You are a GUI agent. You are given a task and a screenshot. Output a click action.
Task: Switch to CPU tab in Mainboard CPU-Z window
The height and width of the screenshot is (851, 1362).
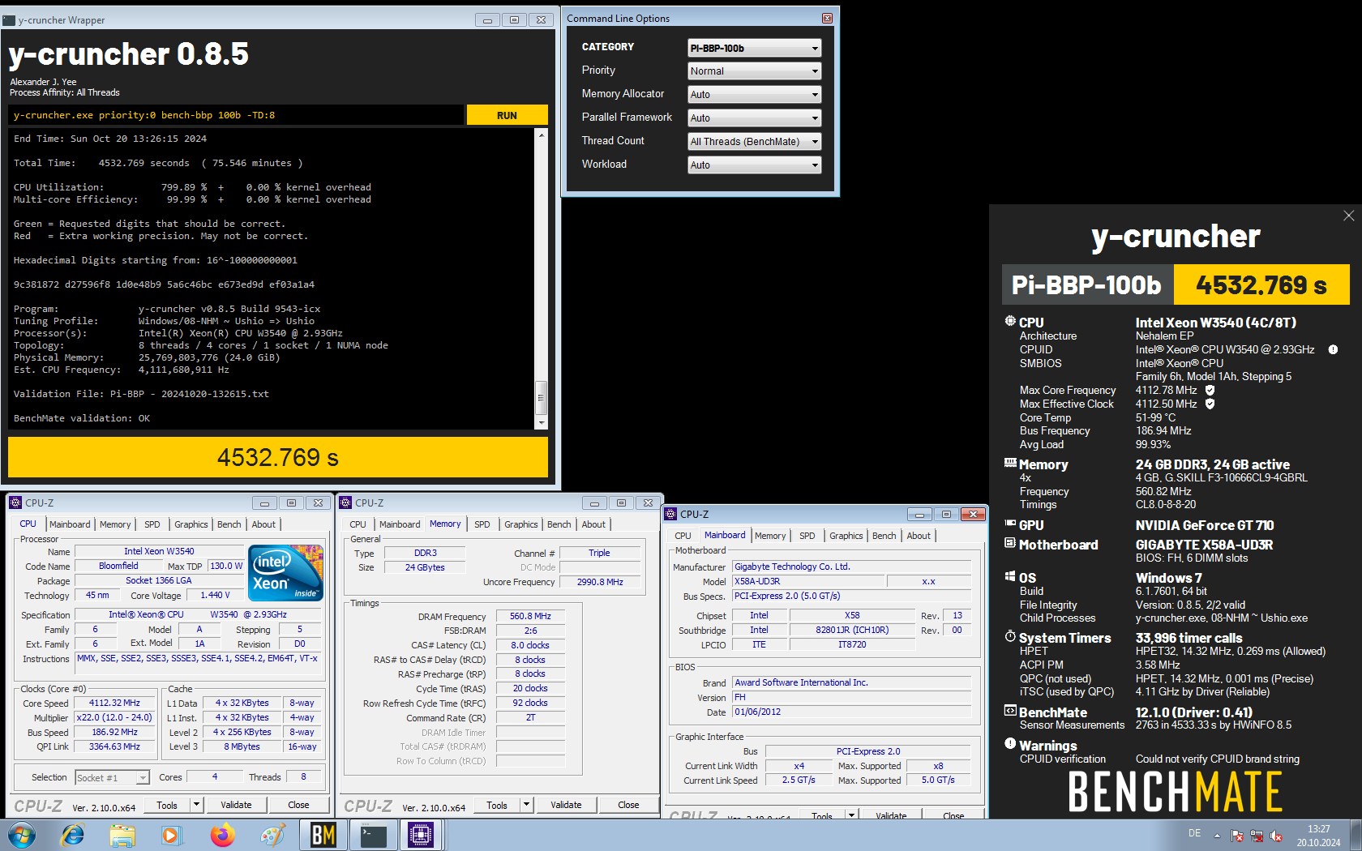(x=683, y=536)
